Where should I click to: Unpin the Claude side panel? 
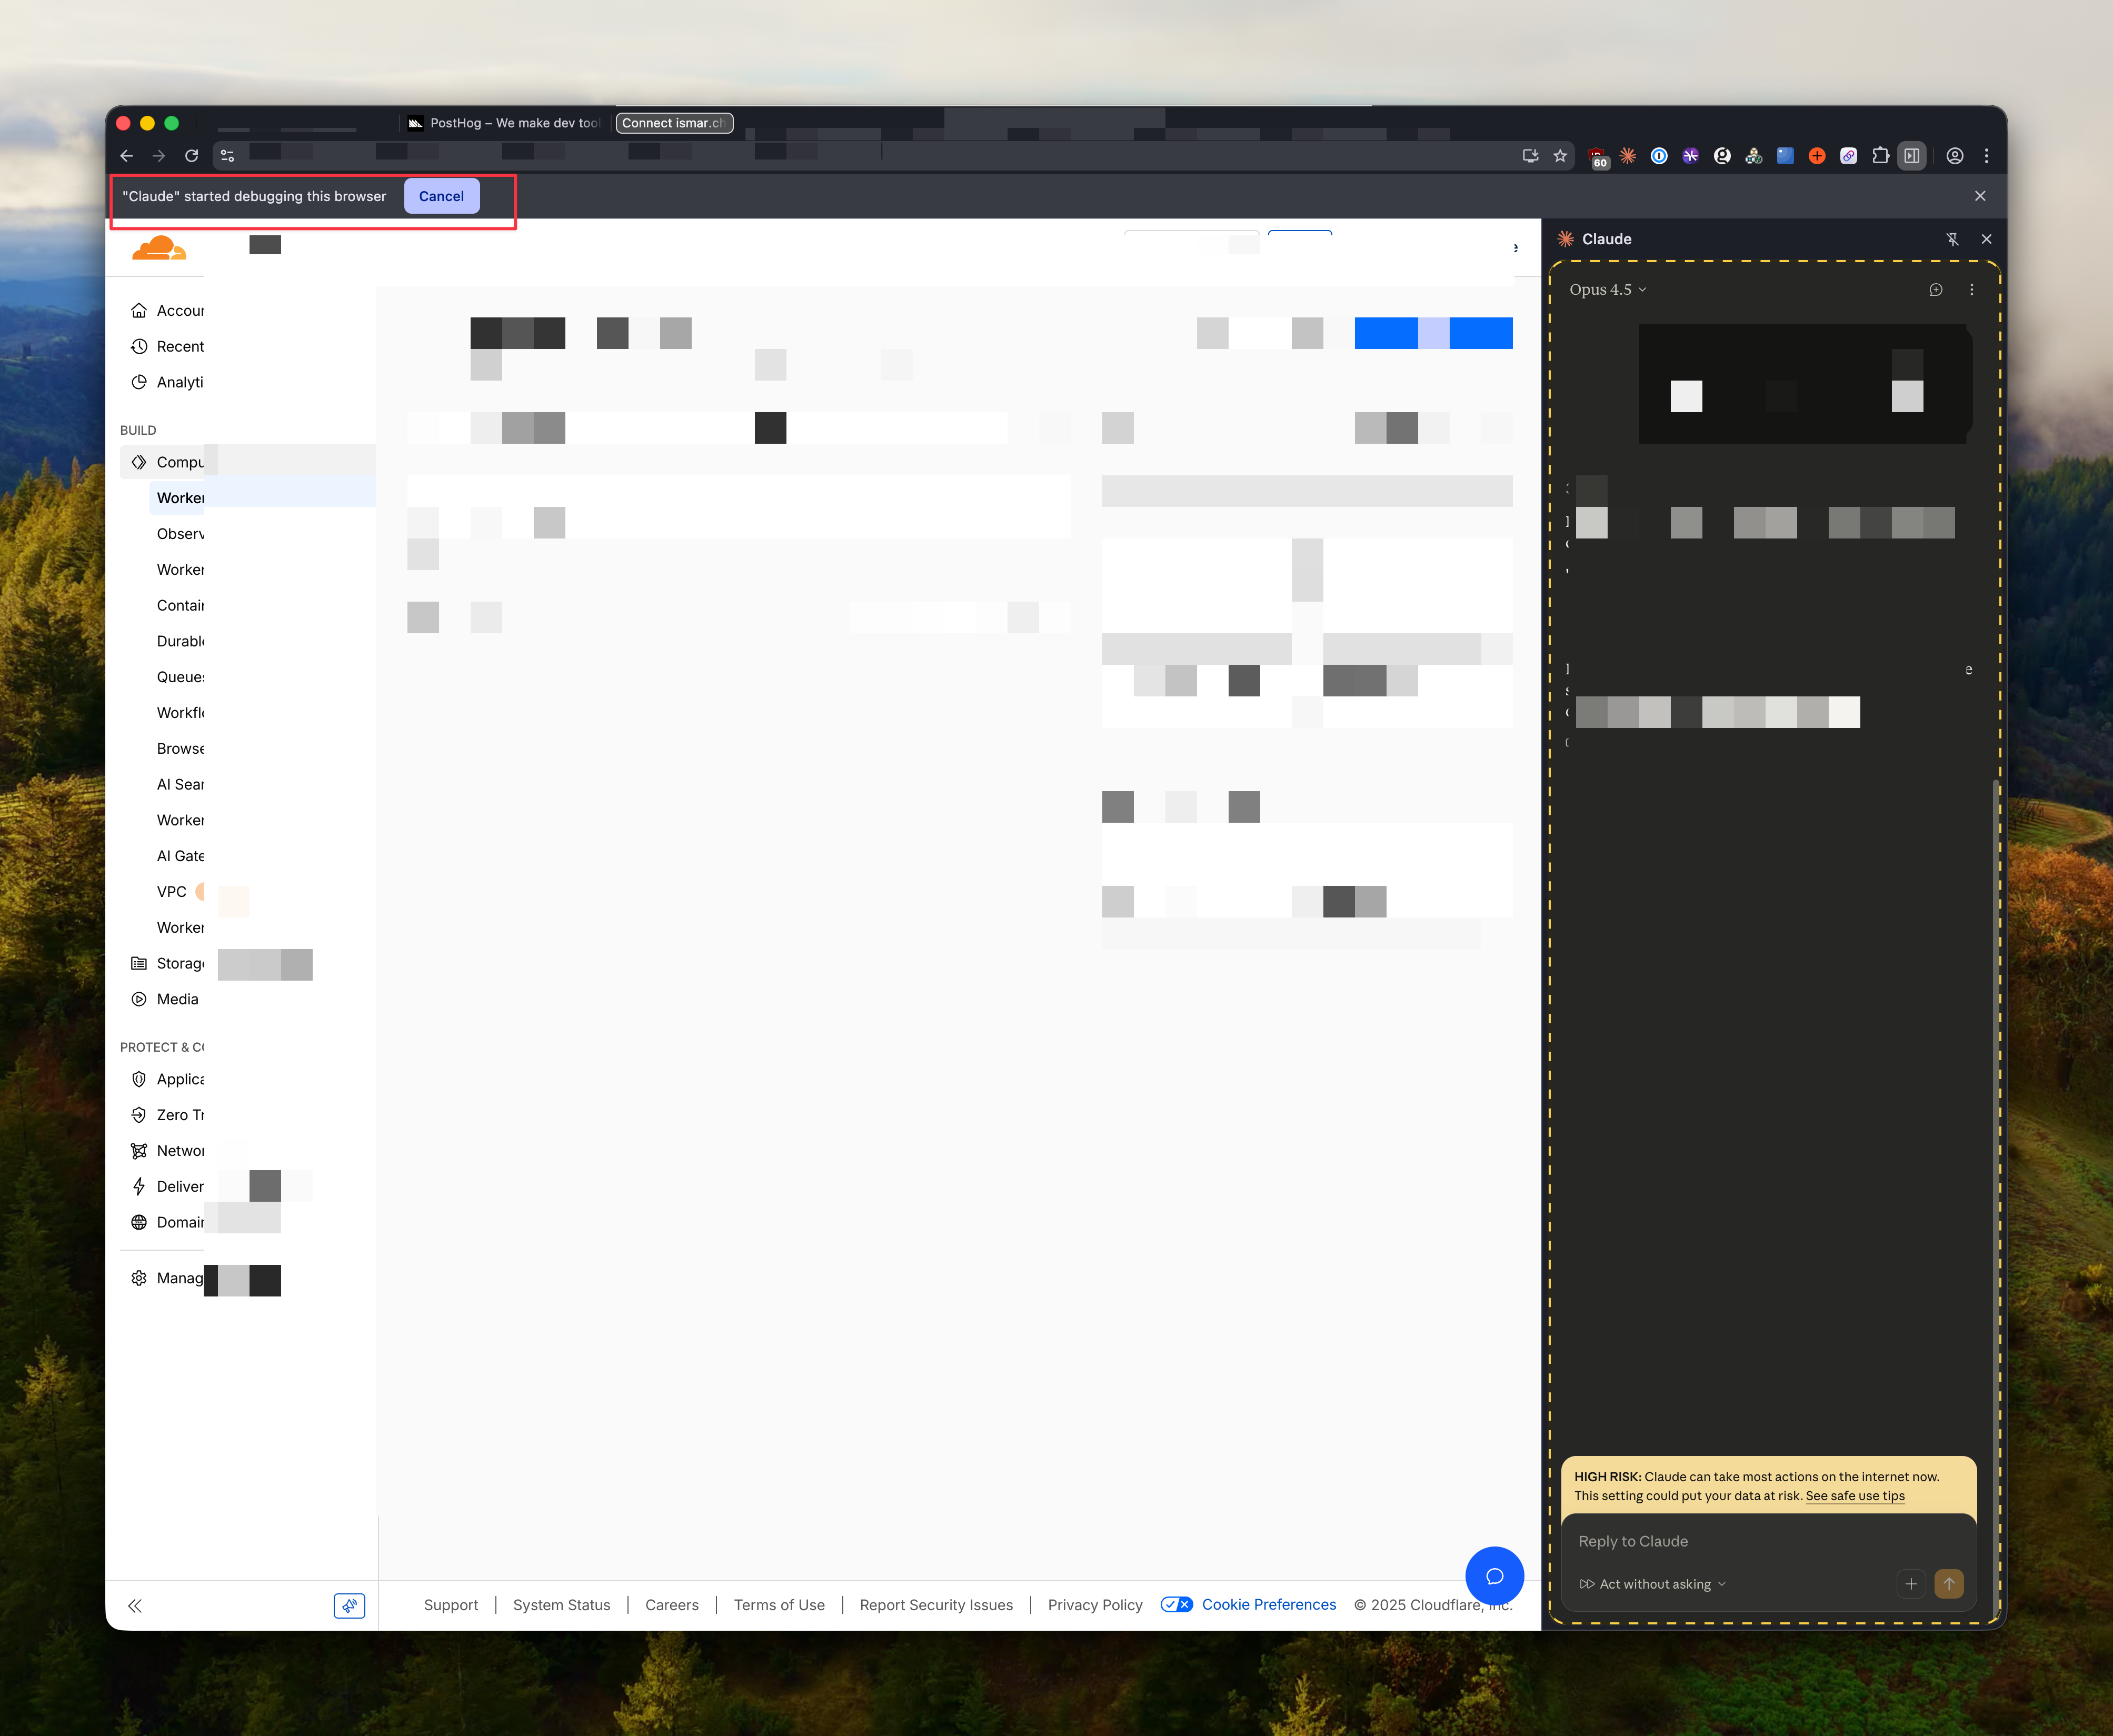point(1952,239)
